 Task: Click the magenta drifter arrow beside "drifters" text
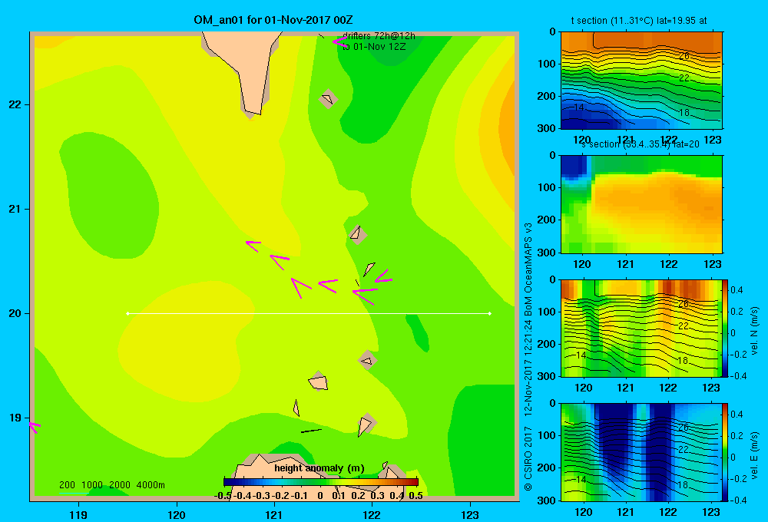click(x=339, y=42)
